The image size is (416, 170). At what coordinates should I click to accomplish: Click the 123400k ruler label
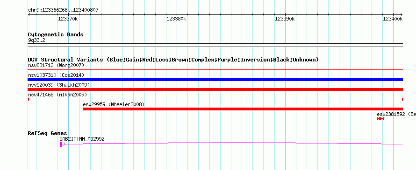(393, 19)
